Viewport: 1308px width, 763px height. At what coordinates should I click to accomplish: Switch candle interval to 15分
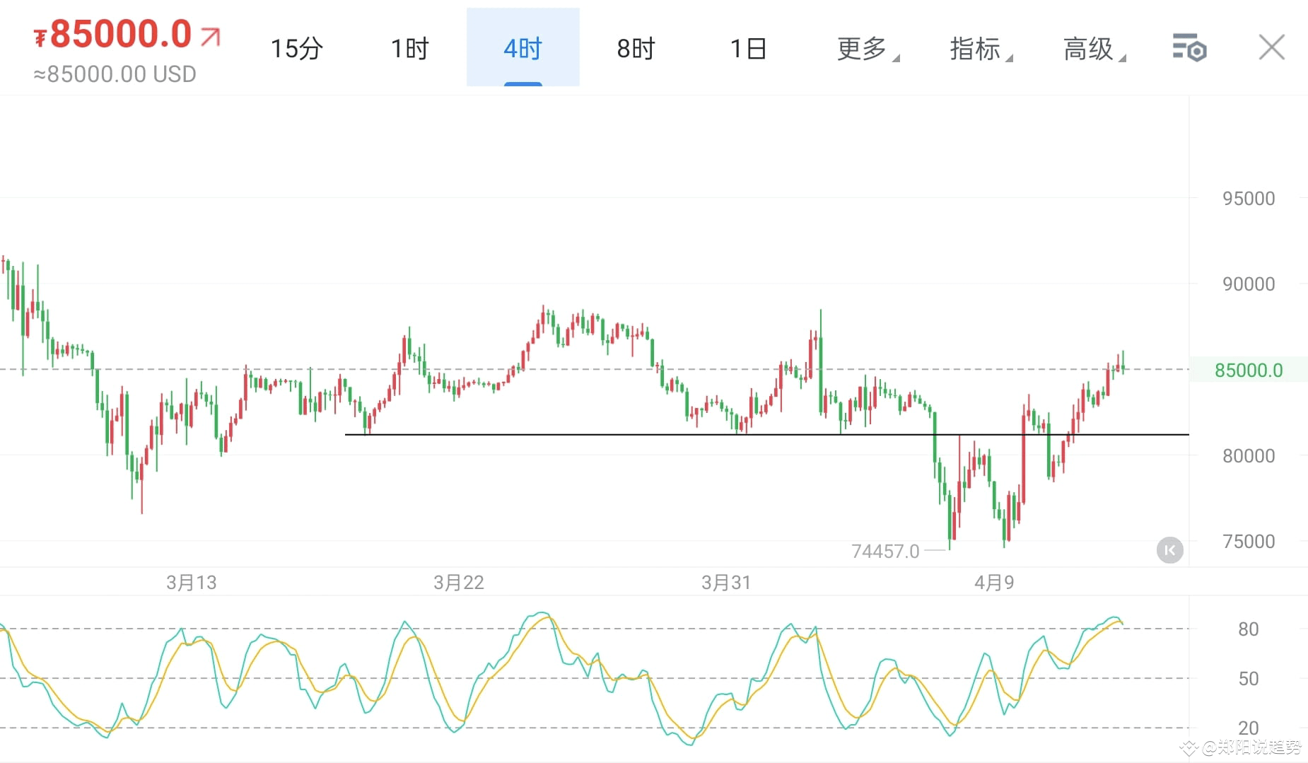click(x=296, y=48)
